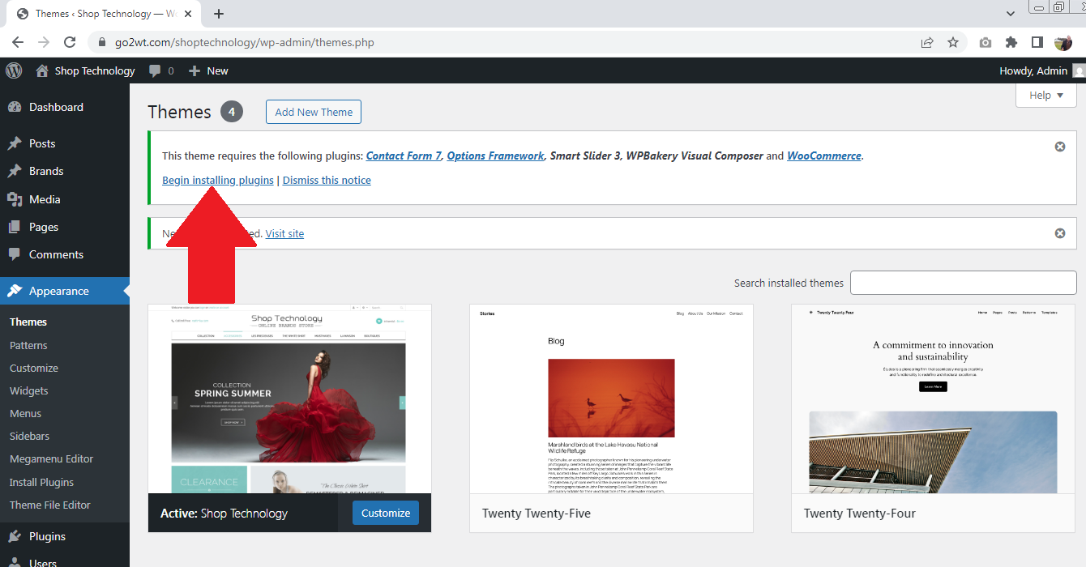Close the Themes browser tab
Image resolution: width=1086 pixels, height=567 pixels.
[x=187, y=14]
